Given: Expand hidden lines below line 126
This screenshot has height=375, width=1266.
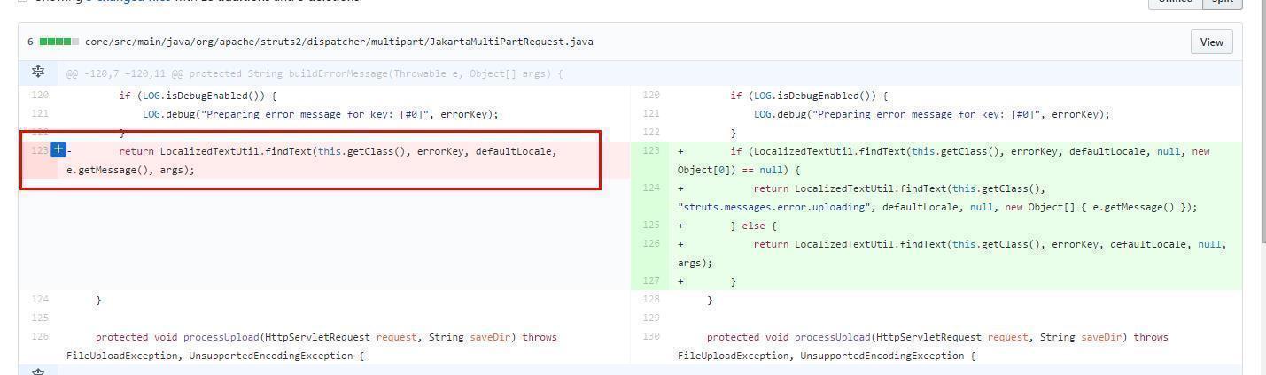Looking at the screenshot, I should click(38, 371).
